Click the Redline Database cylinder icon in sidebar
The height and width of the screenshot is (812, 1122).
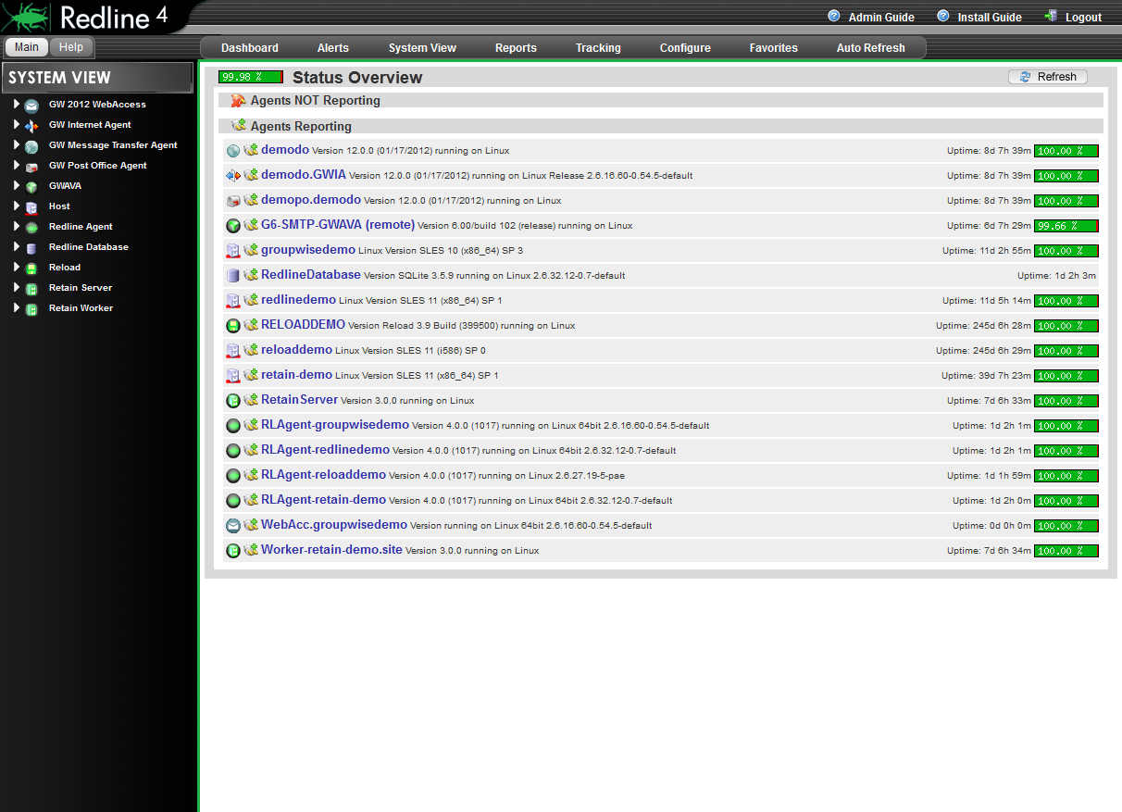[x=31, y=247]
